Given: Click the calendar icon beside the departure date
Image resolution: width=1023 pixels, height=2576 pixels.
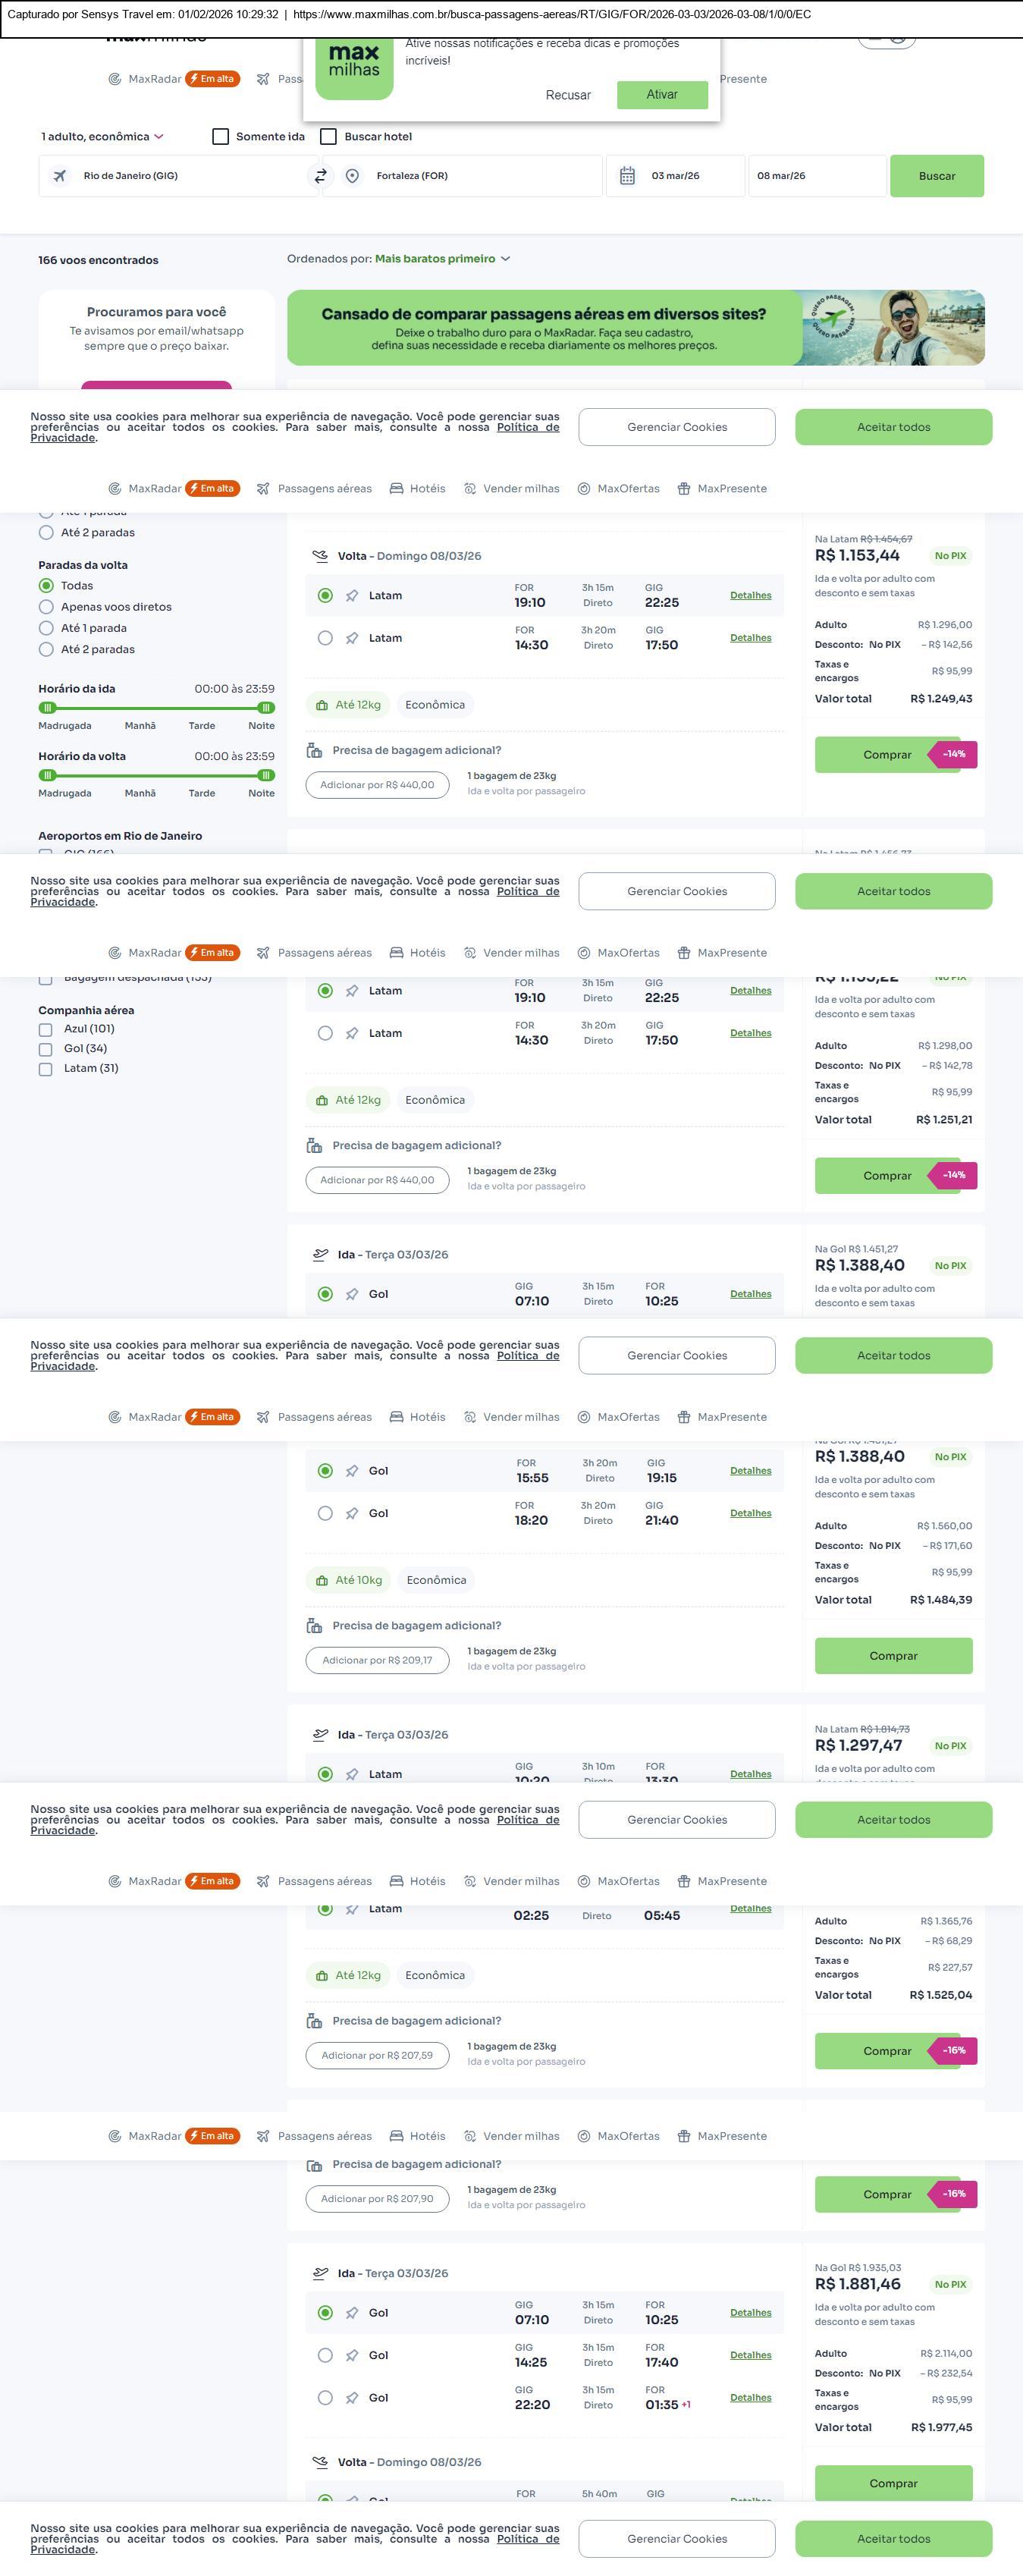Looking at the screenshot, I should coord(627,176).
